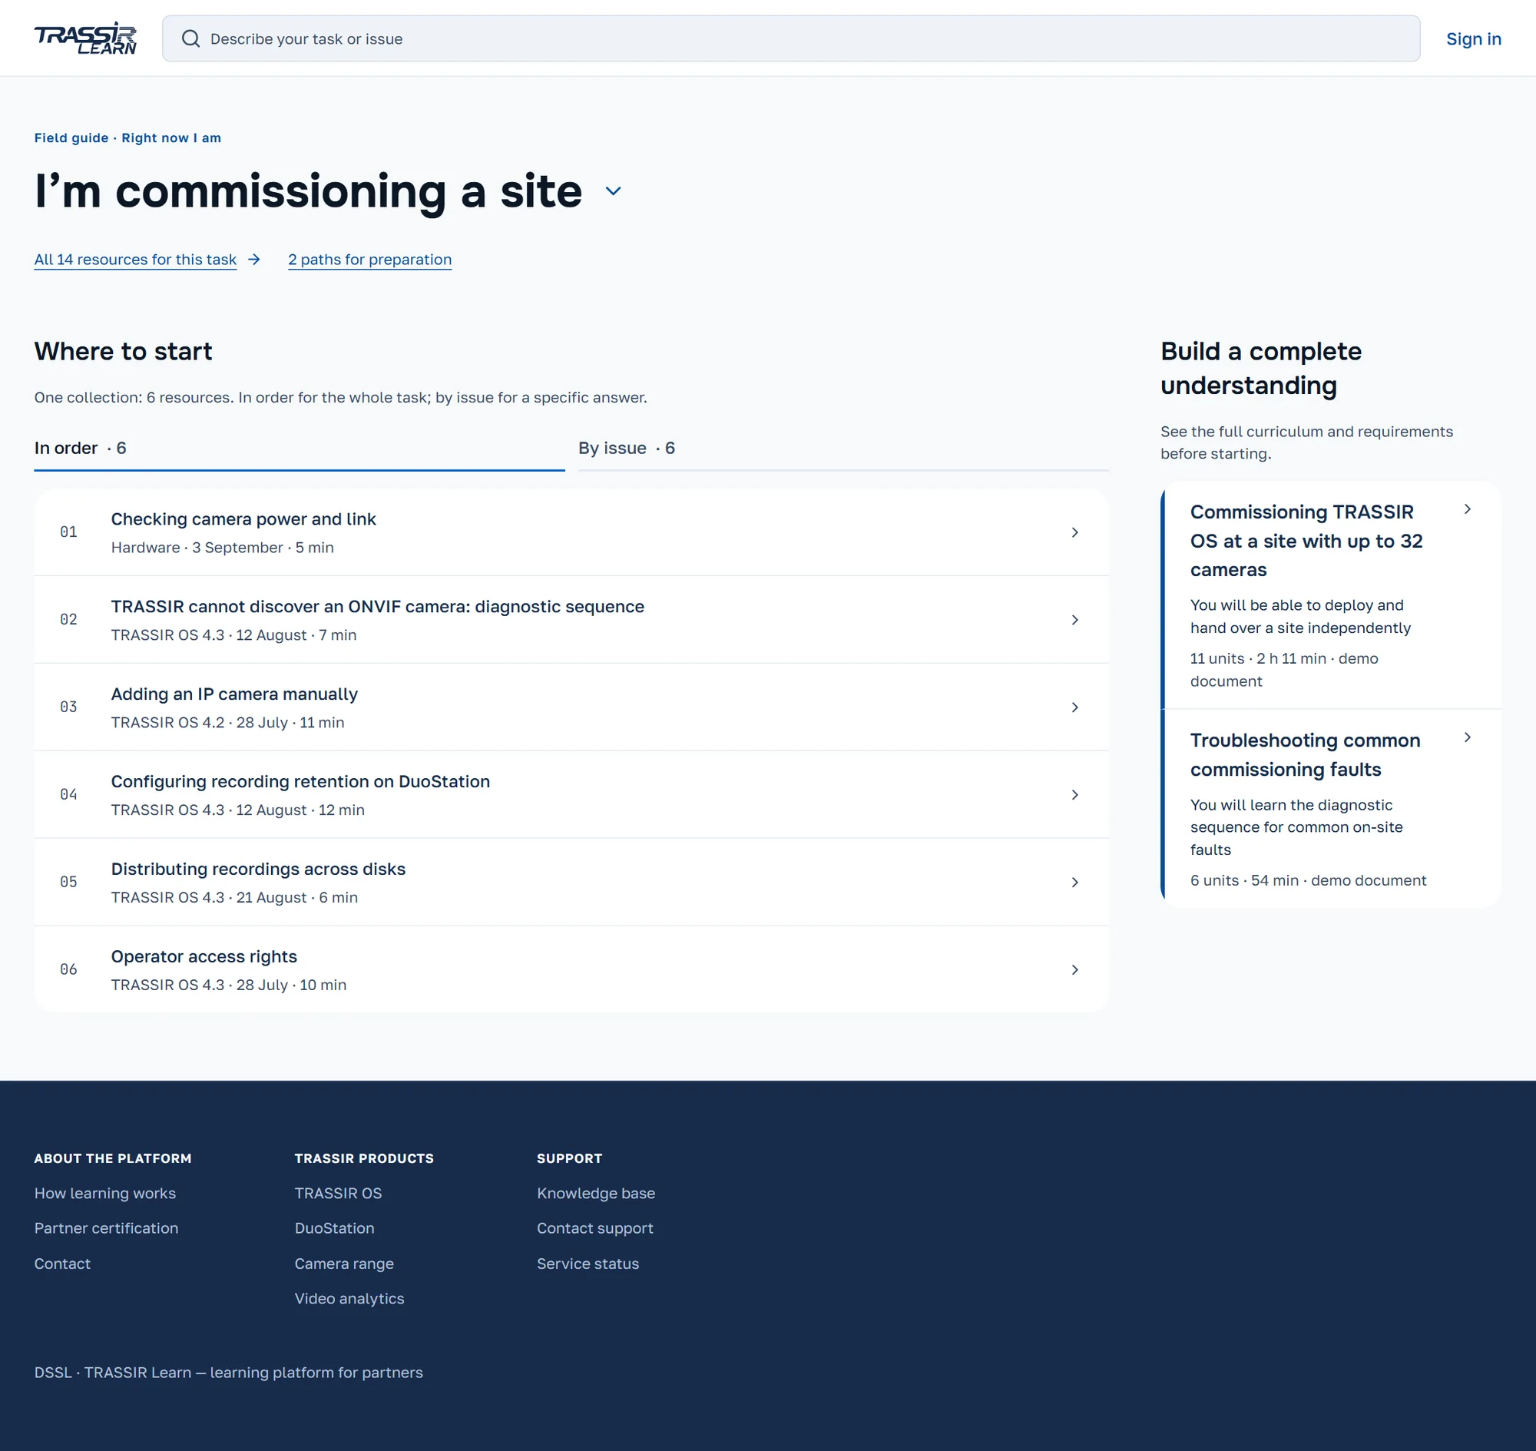Click '6 units · 54 min · demo document' details
This screenshot has height=1451, width=1536.
pos(1308,881)
